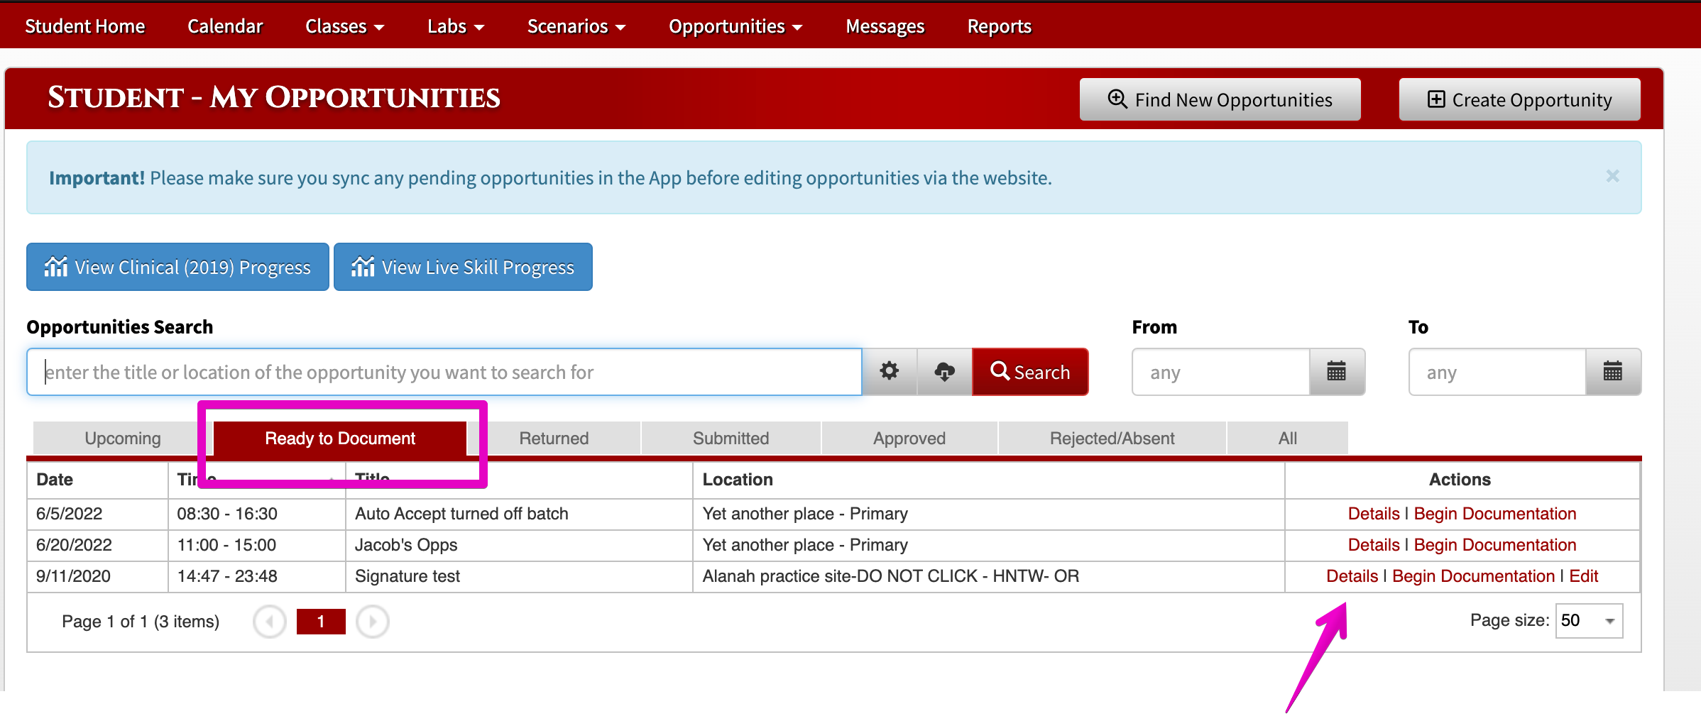This screenshot has width=1701, height=716.
Task: Open the To date calendar picker
Action: coord(1612,371)
